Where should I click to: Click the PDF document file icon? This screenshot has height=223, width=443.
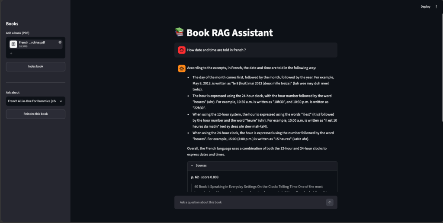13,44
